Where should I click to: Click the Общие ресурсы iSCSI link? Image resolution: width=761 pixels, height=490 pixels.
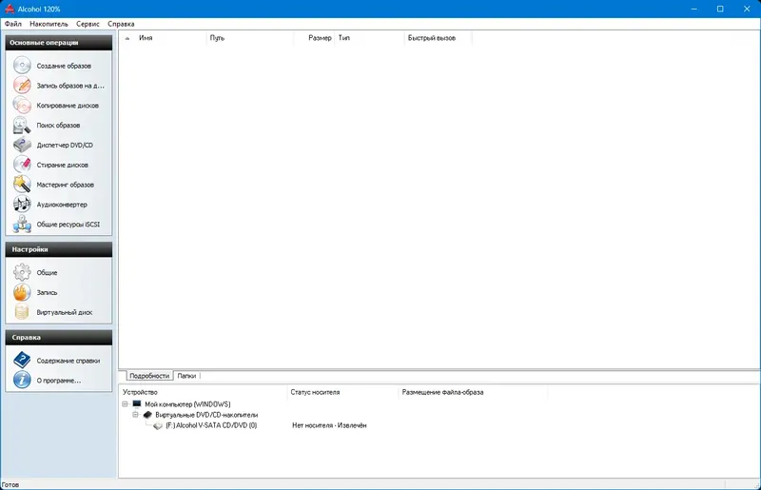coord(68,225)
